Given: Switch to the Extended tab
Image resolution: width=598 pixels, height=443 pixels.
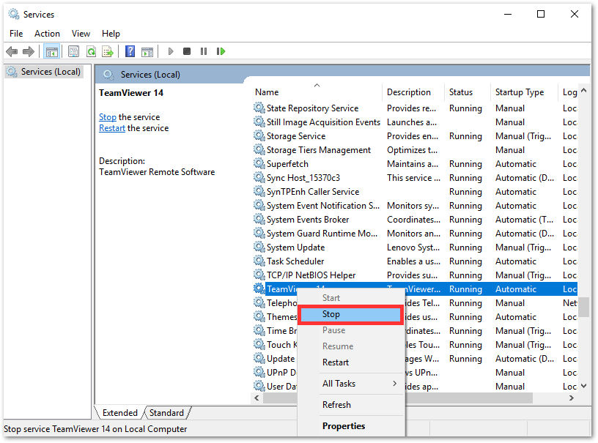Looking at the screenshot, I should coord(119,413).
